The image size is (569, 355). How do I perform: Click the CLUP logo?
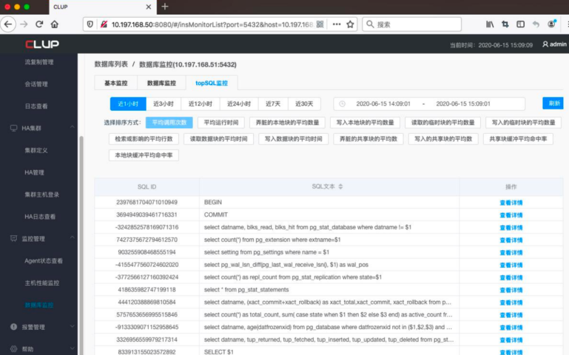point(42,44)
